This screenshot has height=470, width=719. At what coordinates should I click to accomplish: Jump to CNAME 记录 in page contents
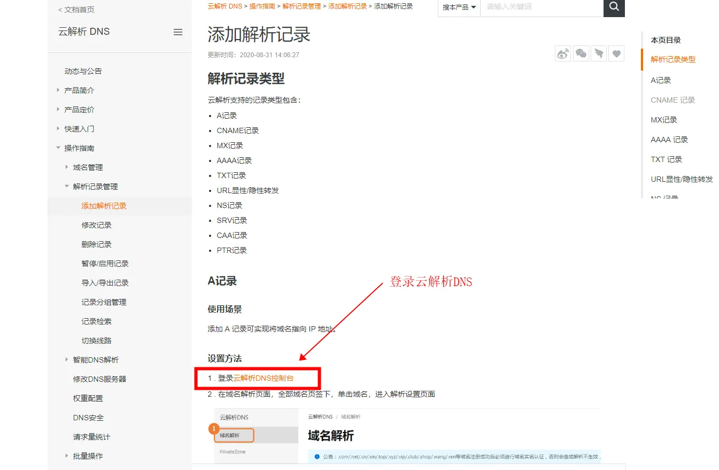coord(672,100)
